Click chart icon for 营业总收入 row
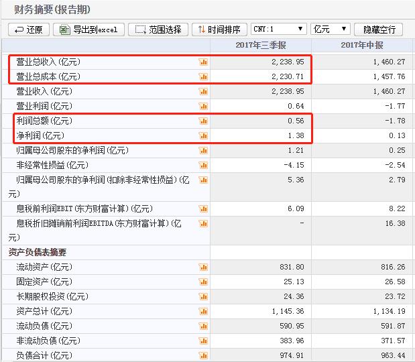 click(x=202, y=62)
